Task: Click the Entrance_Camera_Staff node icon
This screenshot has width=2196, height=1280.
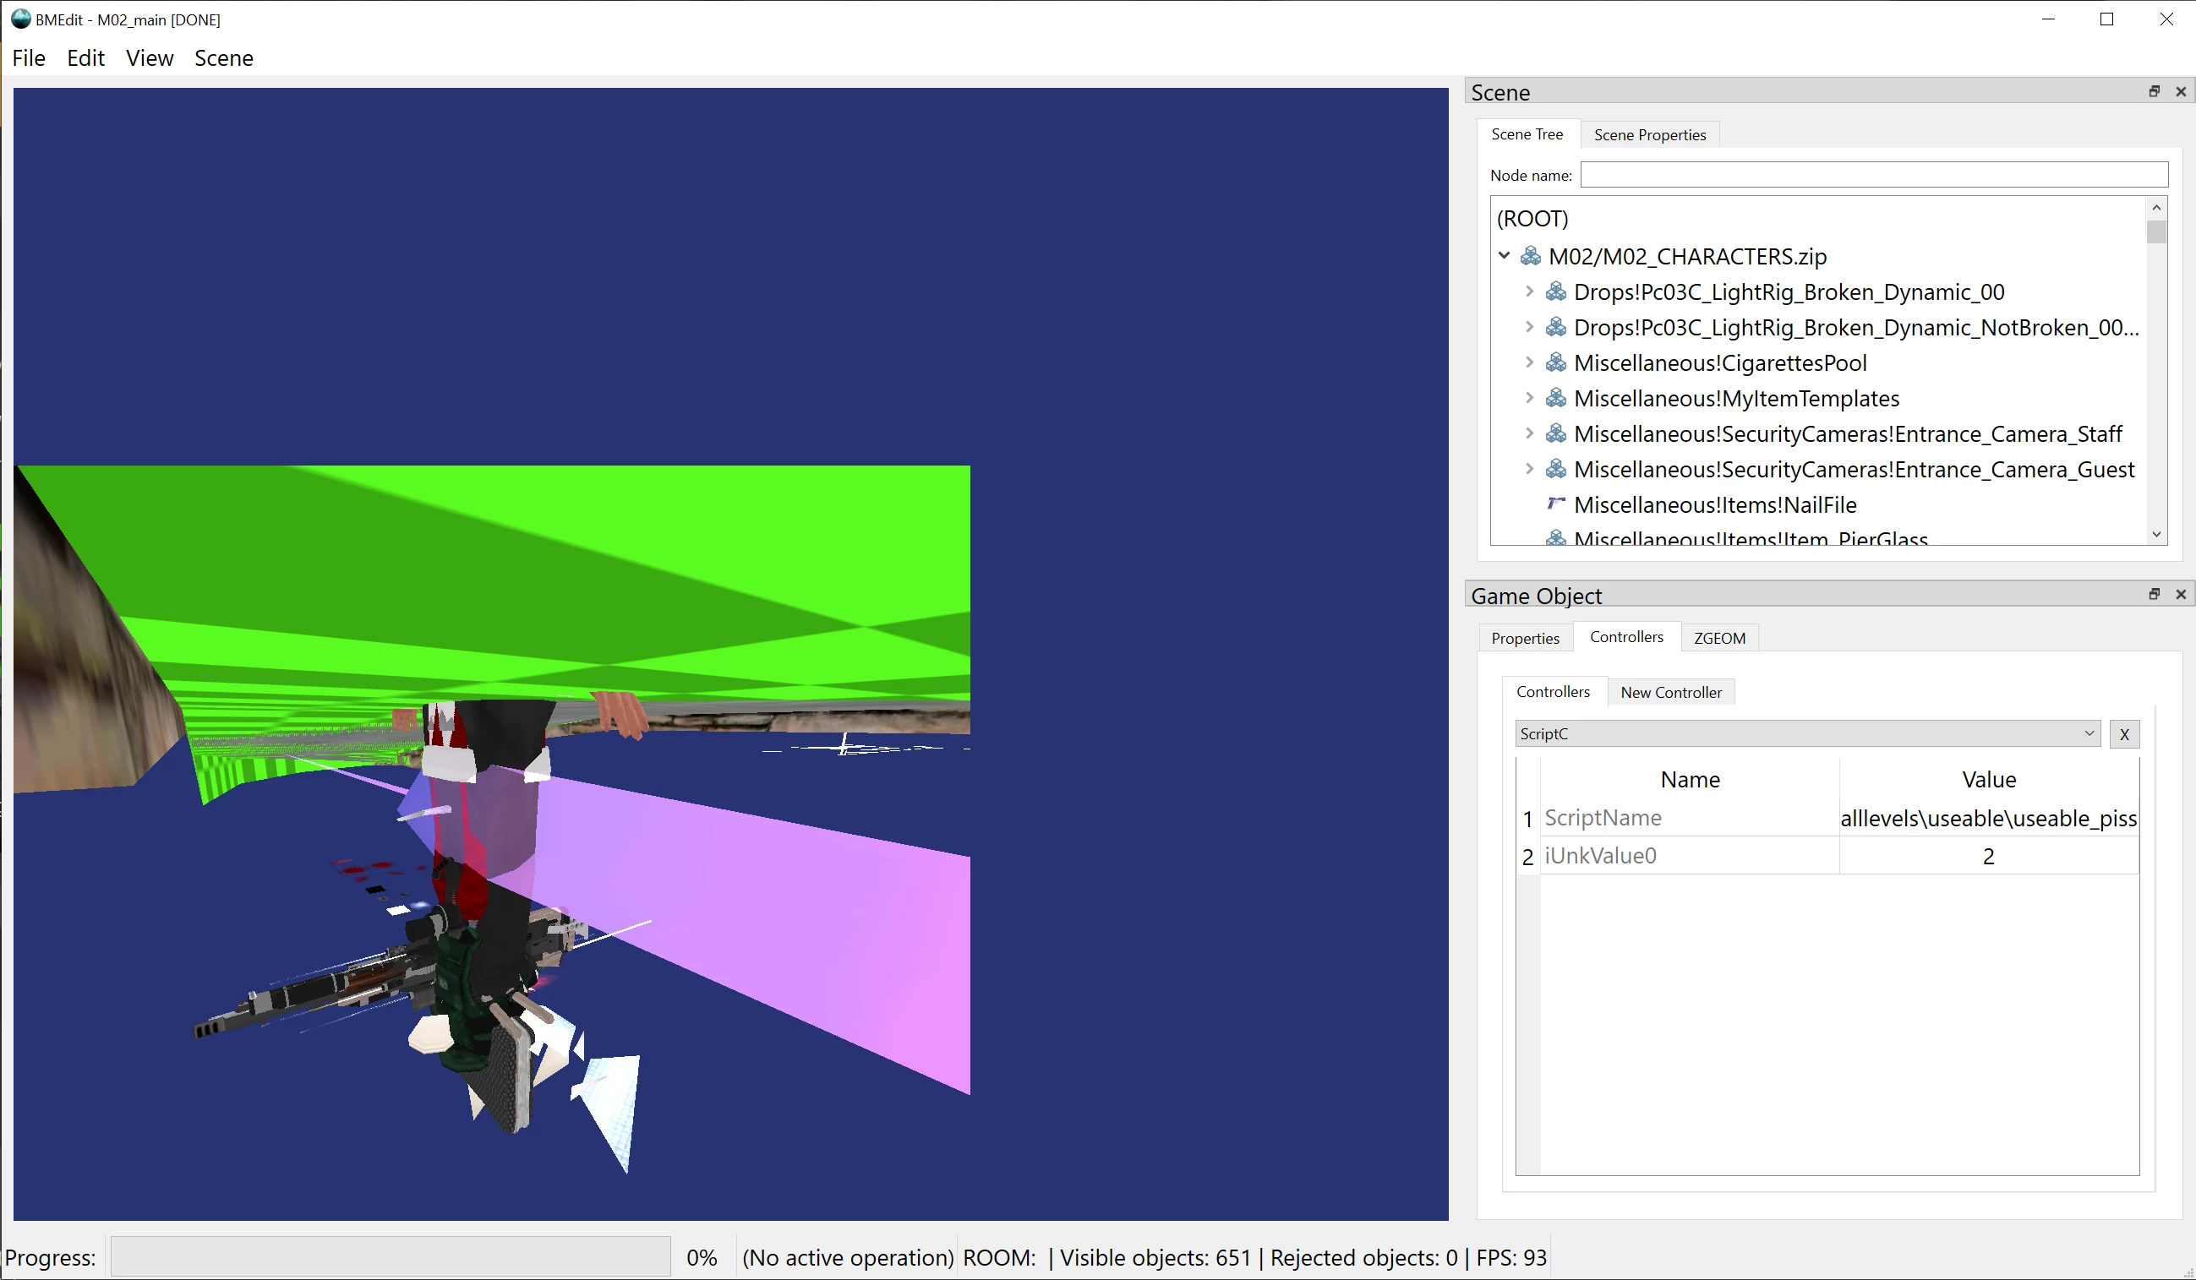Action: (1555, 433)
